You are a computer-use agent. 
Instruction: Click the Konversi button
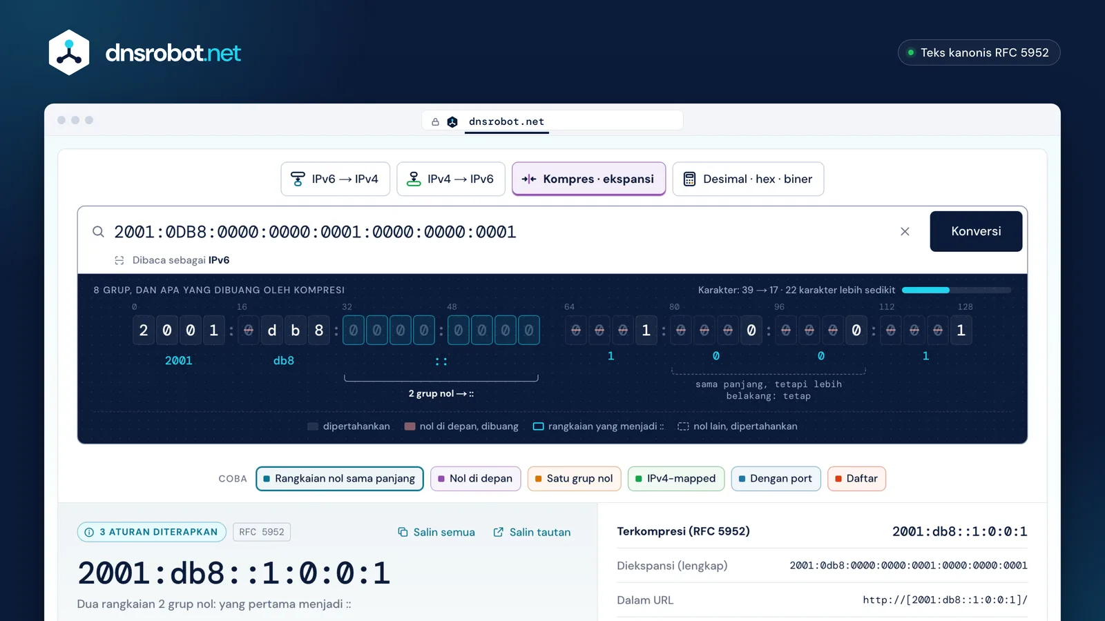pos(976,231)
